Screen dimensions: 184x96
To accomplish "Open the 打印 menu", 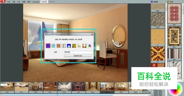I will coord(19,2).
